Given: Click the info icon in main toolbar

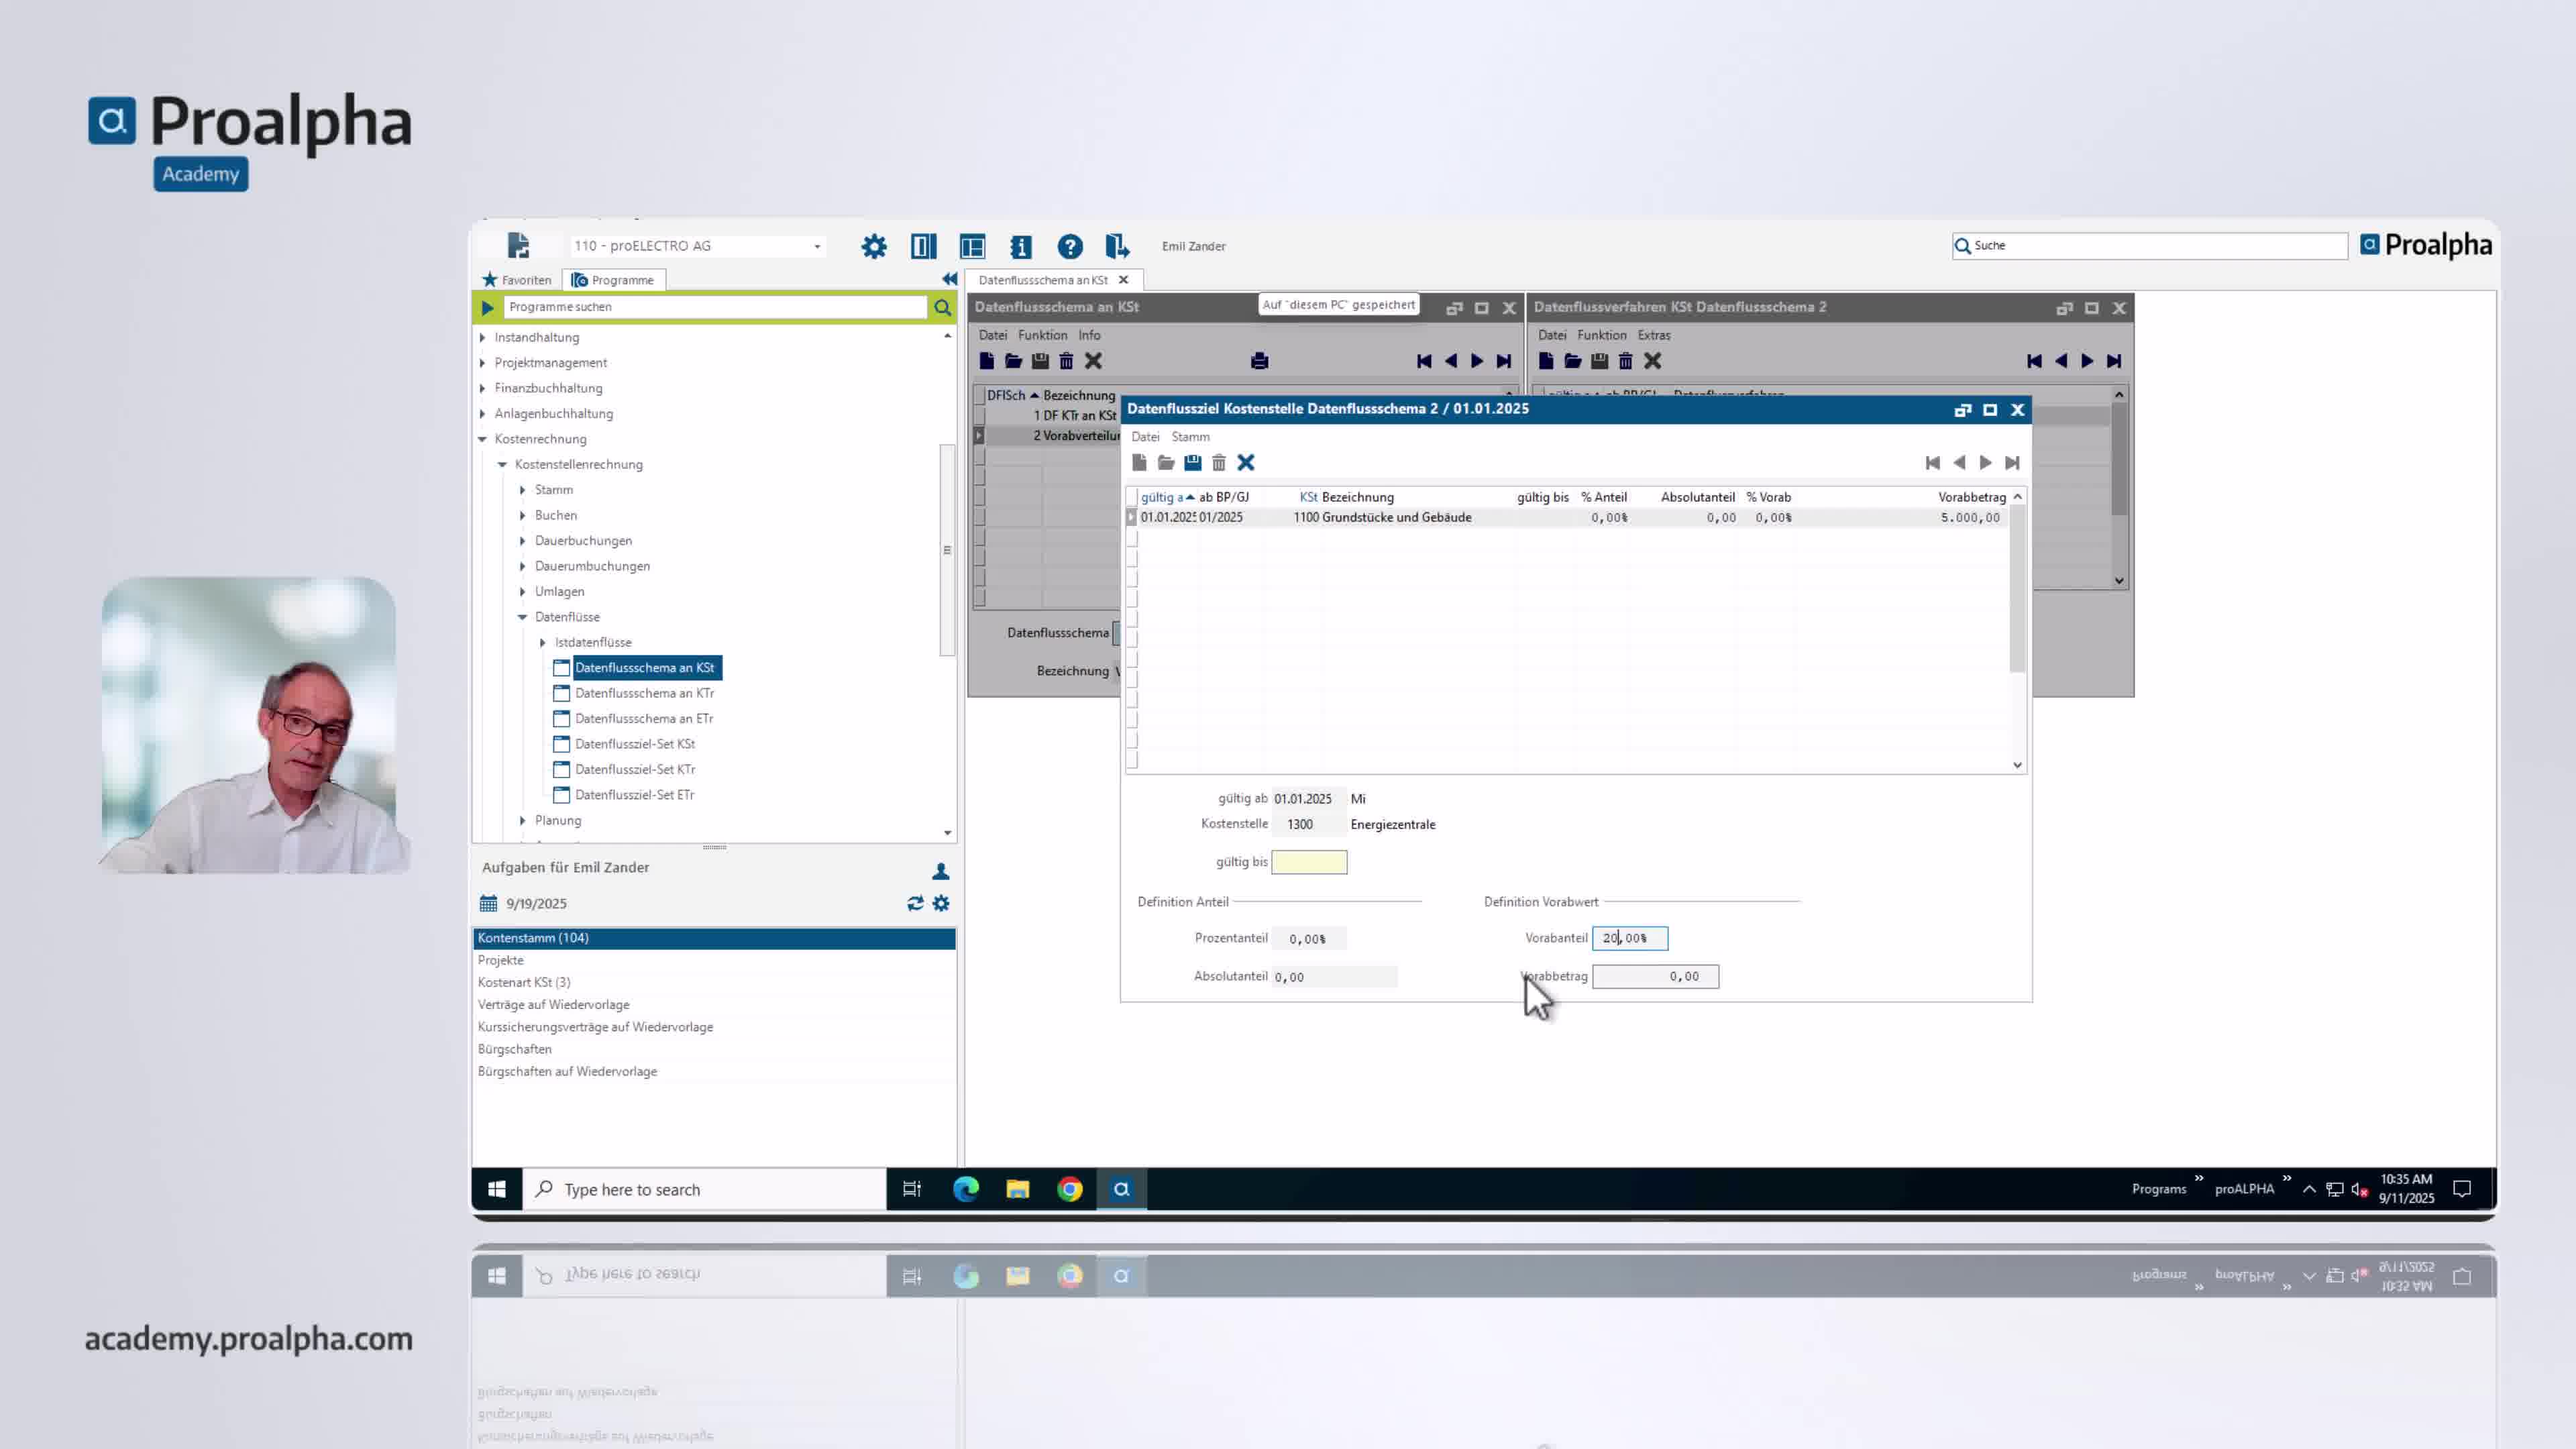Looking at the screenshot, I should point(1021,246).
